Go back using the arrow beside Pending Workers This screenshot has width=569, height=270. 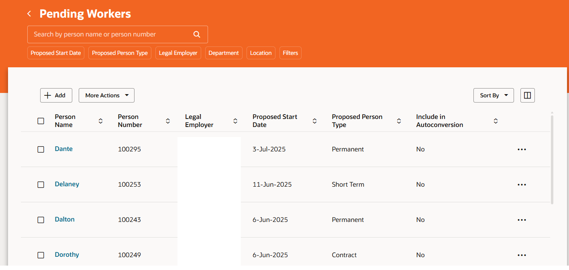click(29, 14)
